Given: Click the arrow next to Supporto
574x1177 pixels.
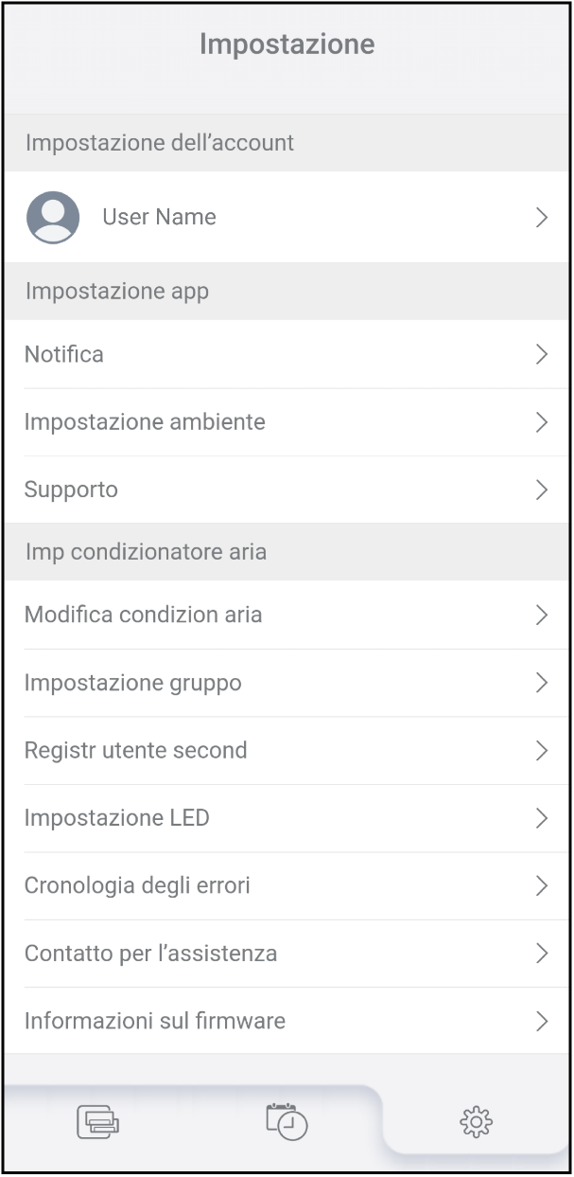Looking at the screenshot, I should [542, 490].
